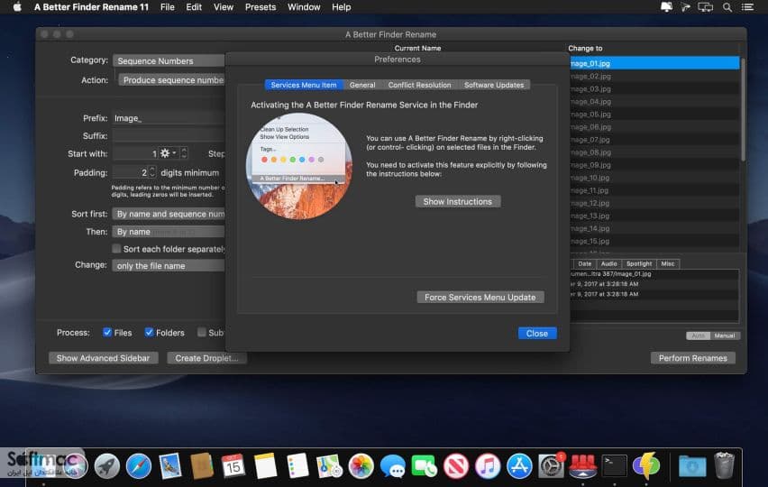Close the Preferences dialog
Screen dimensions: 768x487
click(537, 333)
